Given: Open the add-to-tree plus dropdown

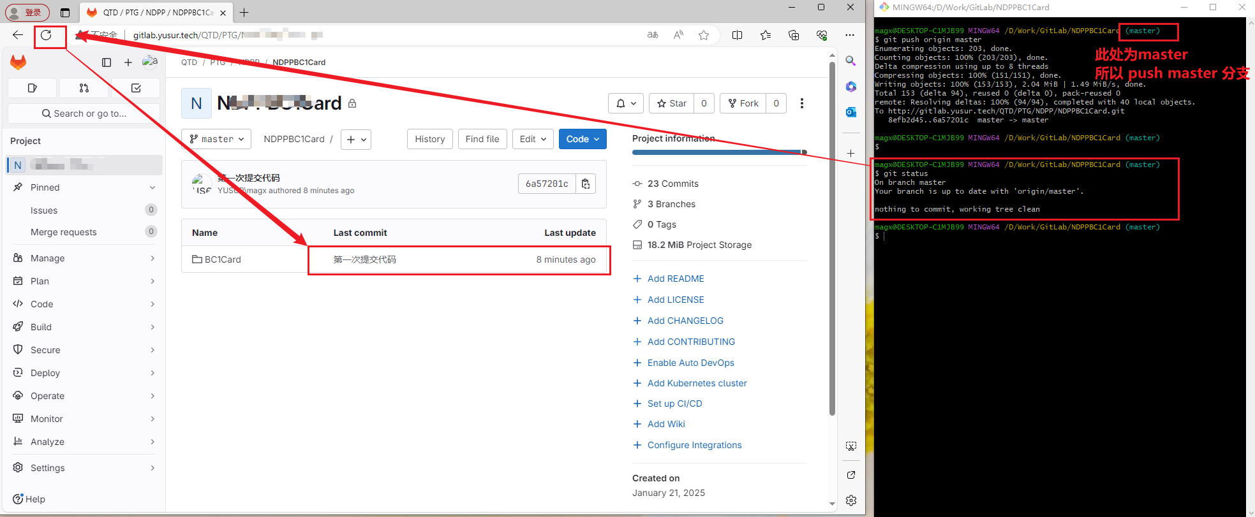Looking at the screenshot, I should (356, 139).
